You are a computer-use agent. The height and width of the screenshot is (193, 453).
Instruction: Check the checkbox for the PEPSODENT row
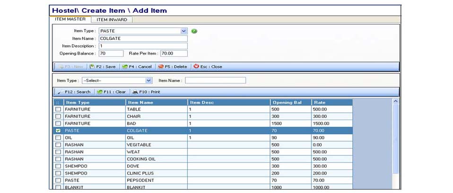coord(58,180)
